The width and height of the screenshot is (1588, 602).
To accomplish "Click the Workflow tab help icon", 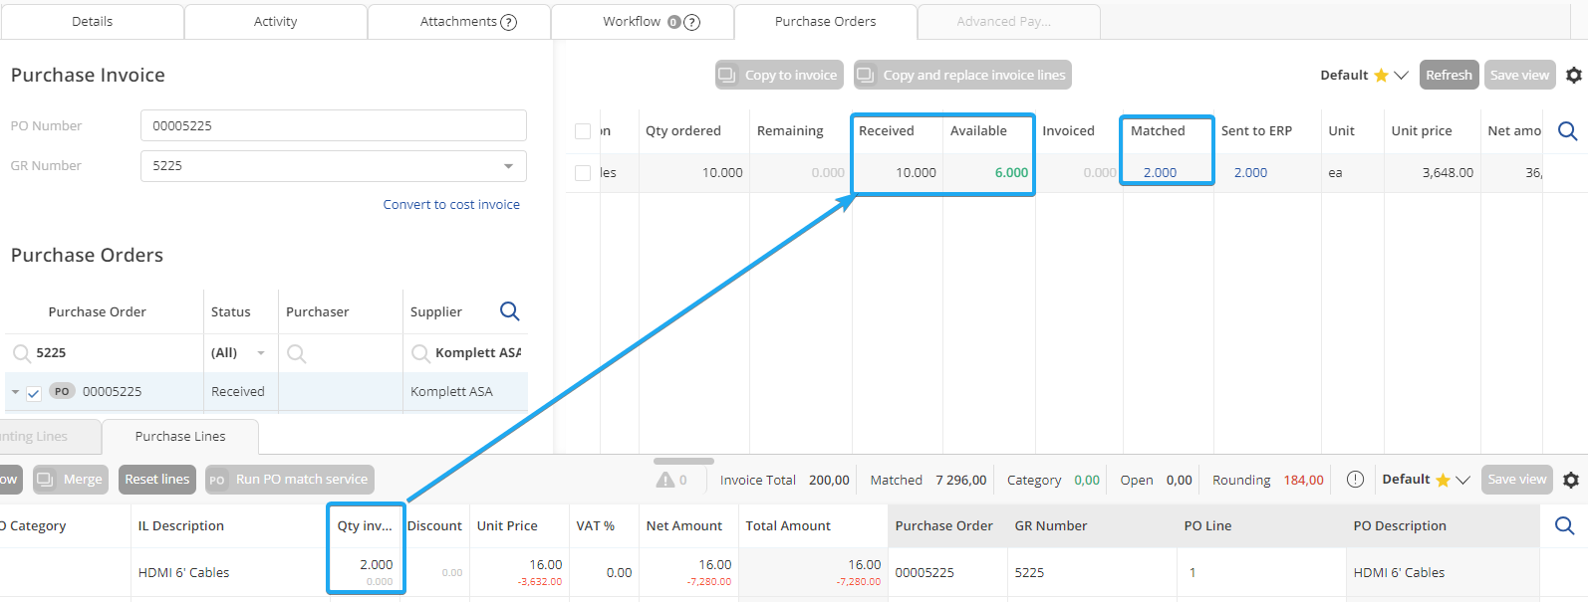I will coord(692,22).
